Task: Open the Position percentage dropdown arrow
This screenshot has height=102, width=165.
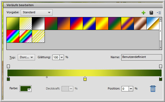Action: pyautogui.click(x=131, y=89)
